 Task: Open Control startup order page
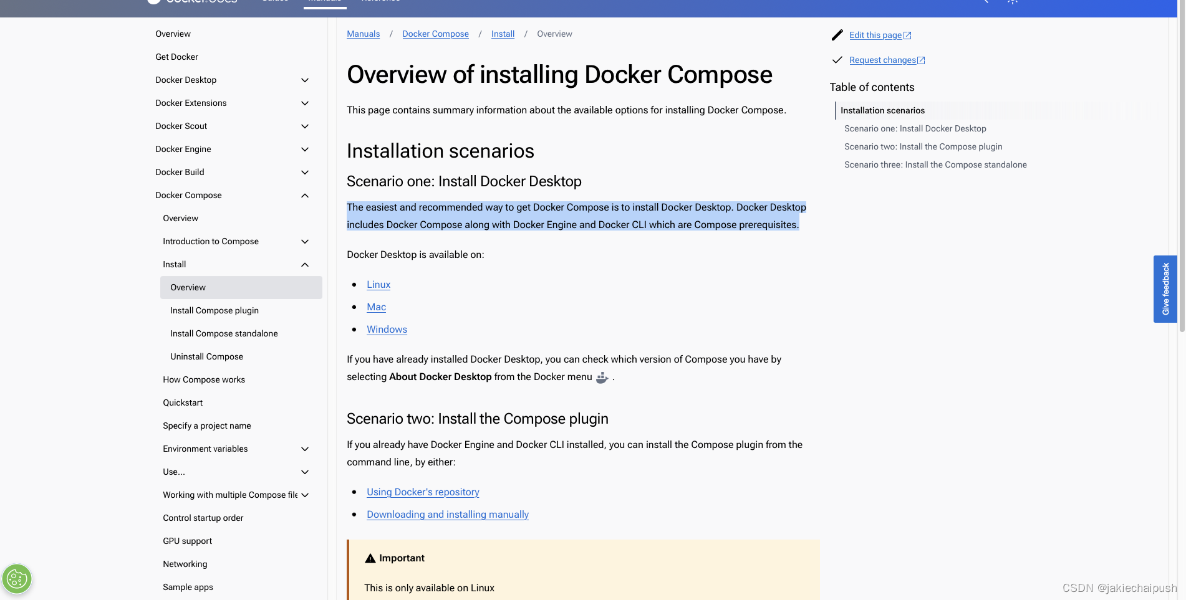coord(203,518)
